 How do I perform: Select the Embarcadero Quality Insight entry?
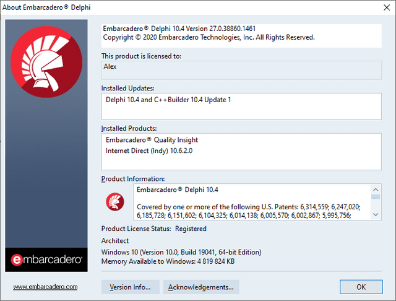pyautogui.click(x=152, y=140)
